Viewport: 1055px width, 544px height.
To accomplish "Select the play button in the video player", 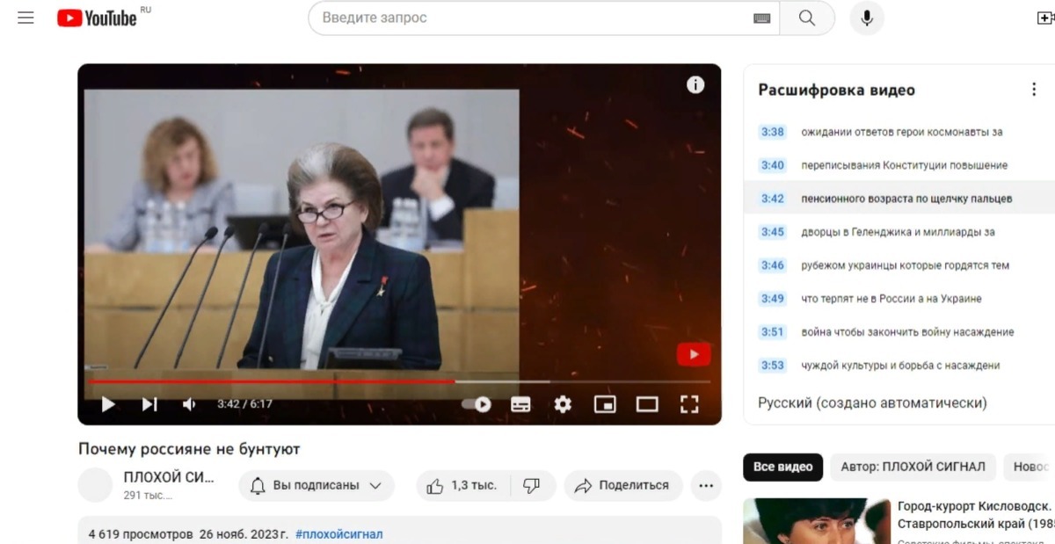I will click(x=107, y=404).
